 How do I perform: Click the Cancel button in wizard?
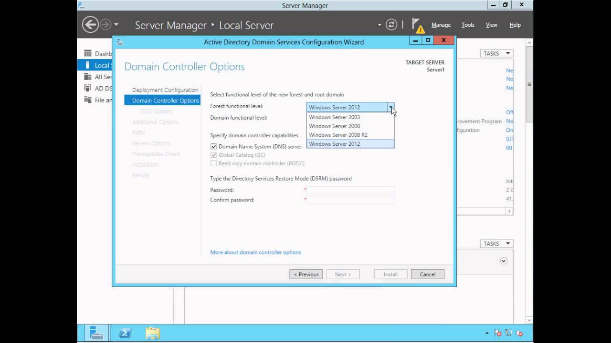428,274
